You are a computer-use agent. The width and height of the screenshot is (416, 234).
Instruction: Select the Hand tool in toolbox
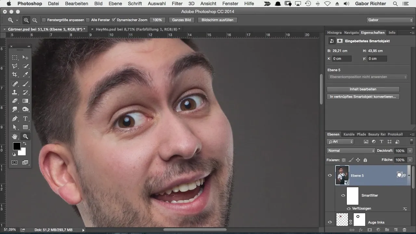(15, 136)
